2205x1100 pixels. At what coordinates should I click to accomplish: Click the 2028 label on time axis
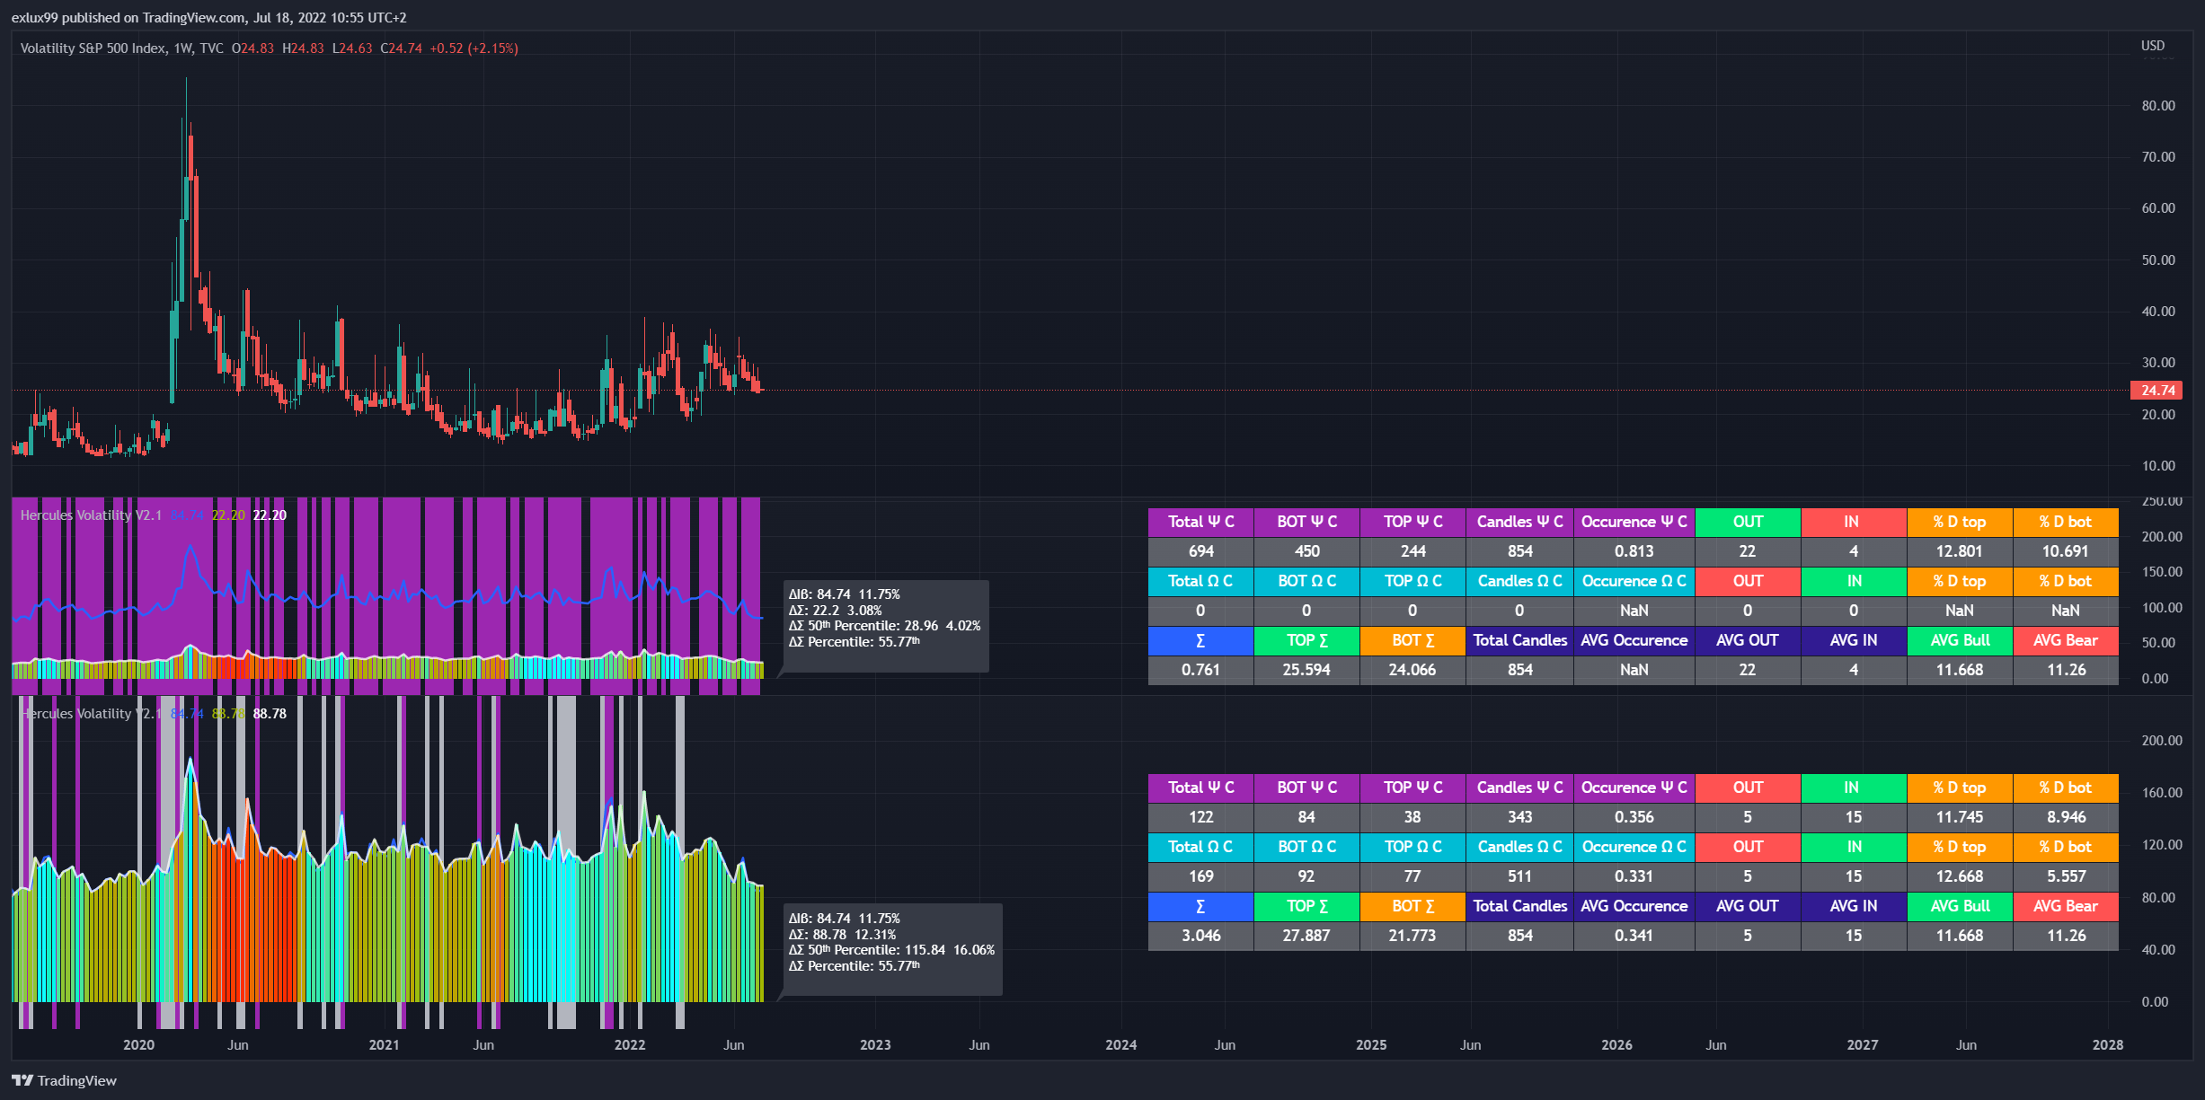(x=2107, y=1045)
